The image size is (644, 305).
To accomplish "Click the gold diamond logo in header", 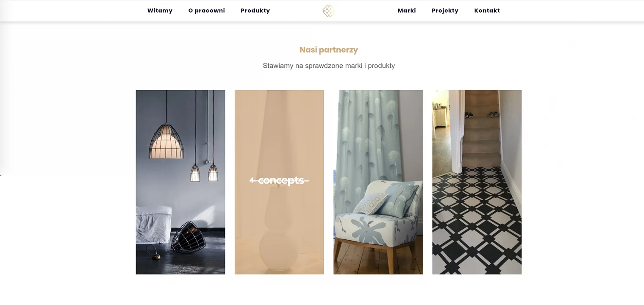I will coord(328,11).
